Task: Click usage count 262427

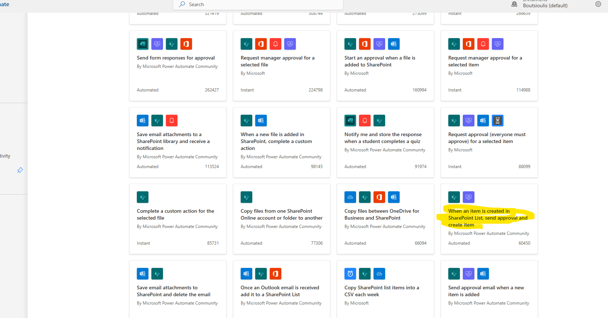Action: (x=212, y=90)
